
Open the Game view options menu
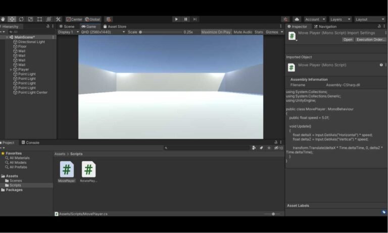pos(280,26)
